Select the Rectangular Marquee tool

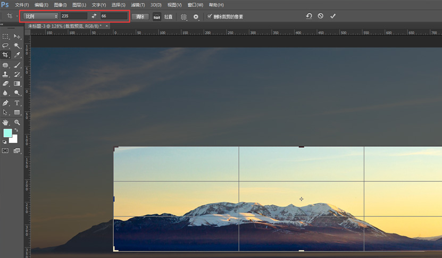(5, 36)
